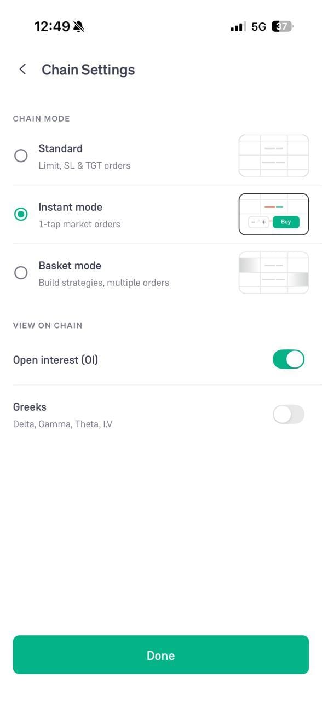The image size is (322, 701).
Task: Tap the silent bell icon in status bar
Action: [79, 26]
